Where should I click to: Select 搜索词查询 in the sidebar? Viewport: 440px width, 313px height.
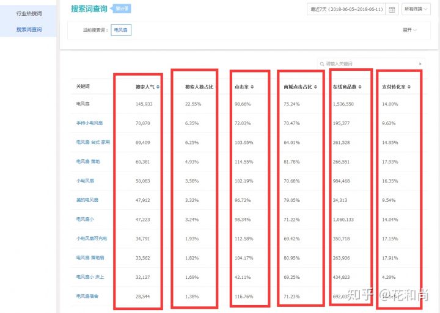pyautogui.click(x=29, y=29)
